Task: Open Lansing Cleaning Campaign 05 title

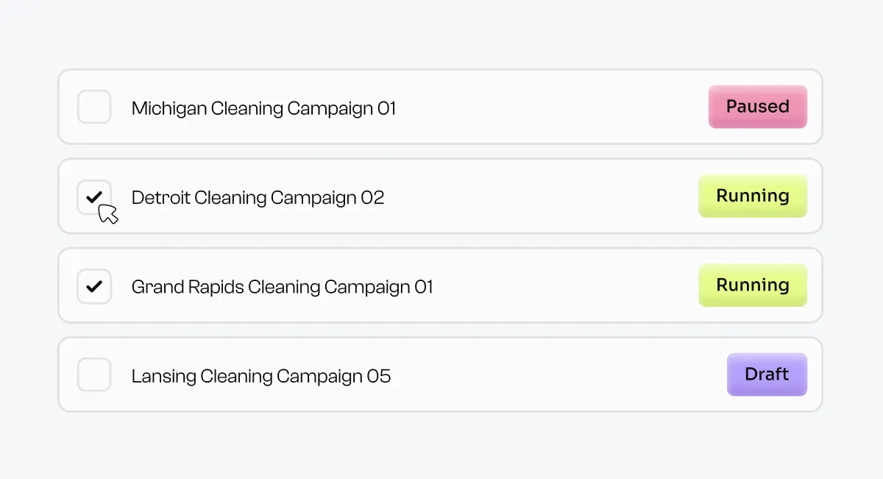Action: [x=261, y=377]
